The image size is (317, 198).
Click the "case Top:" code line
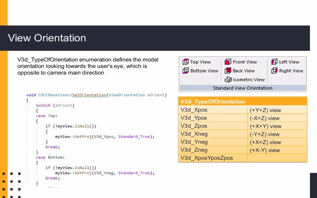[x=47, y=116]
